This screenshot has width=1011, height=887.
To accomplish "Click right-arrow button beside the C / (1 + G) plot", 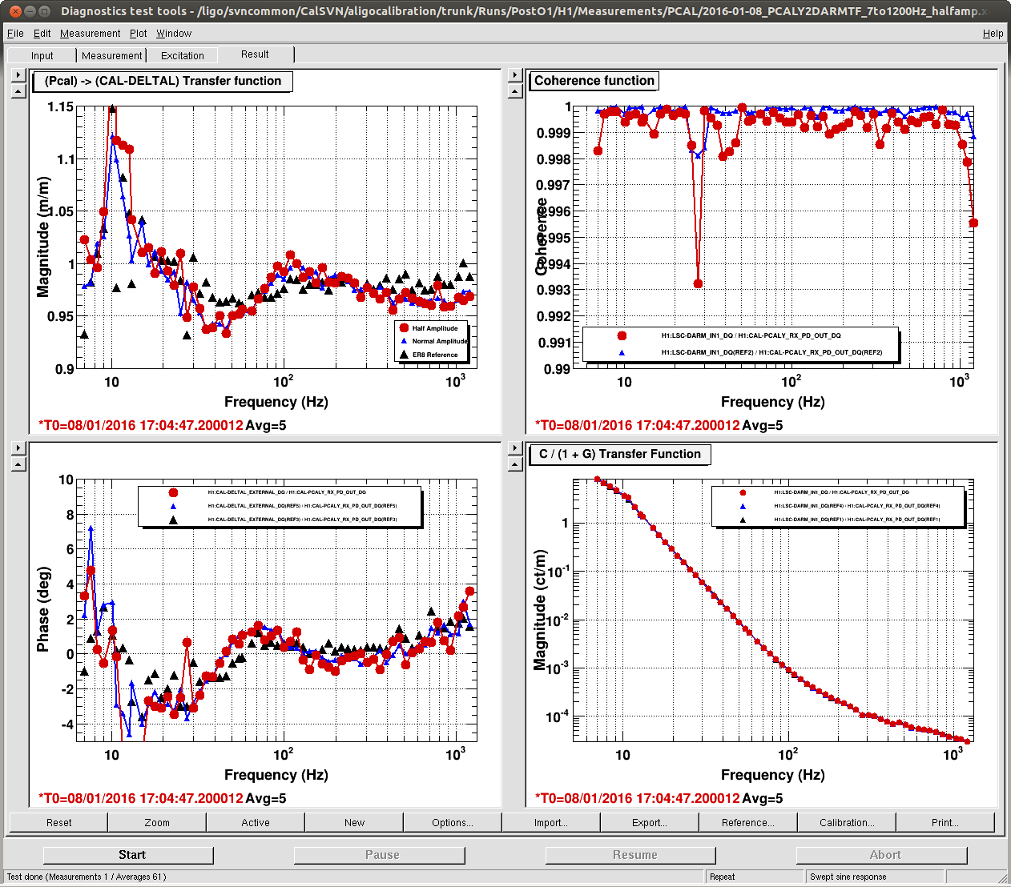I will pyautogui.click(x=515, y=448).
